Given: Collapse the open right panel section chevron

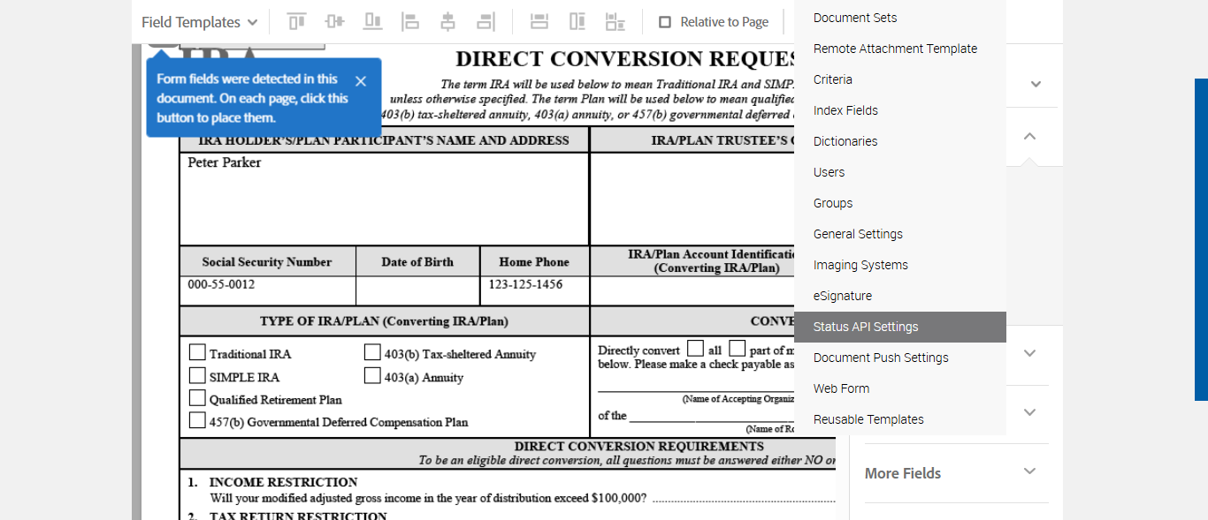Looking at the screenshot, I should 1029,137.
